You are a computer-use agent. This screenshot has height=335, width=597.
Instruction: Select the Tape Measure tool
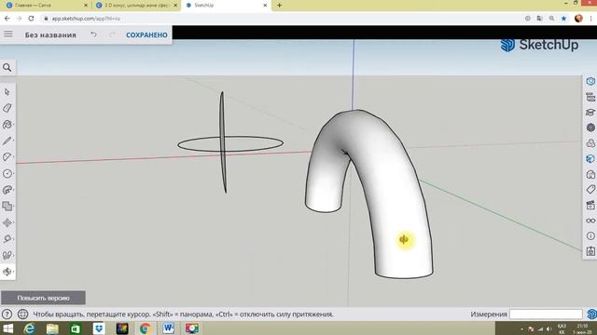[x=7, y=239]
